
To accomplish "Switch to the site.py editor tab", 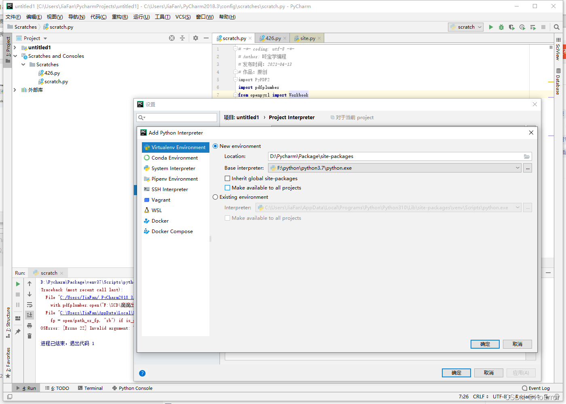I will [308, 38].
